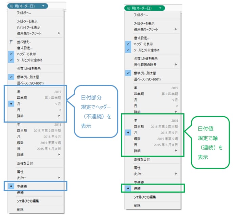This screenshot has width=237, height=216.
Task: Select 月 2015年5月 in left menu
Action: click(x=36, y=137)
